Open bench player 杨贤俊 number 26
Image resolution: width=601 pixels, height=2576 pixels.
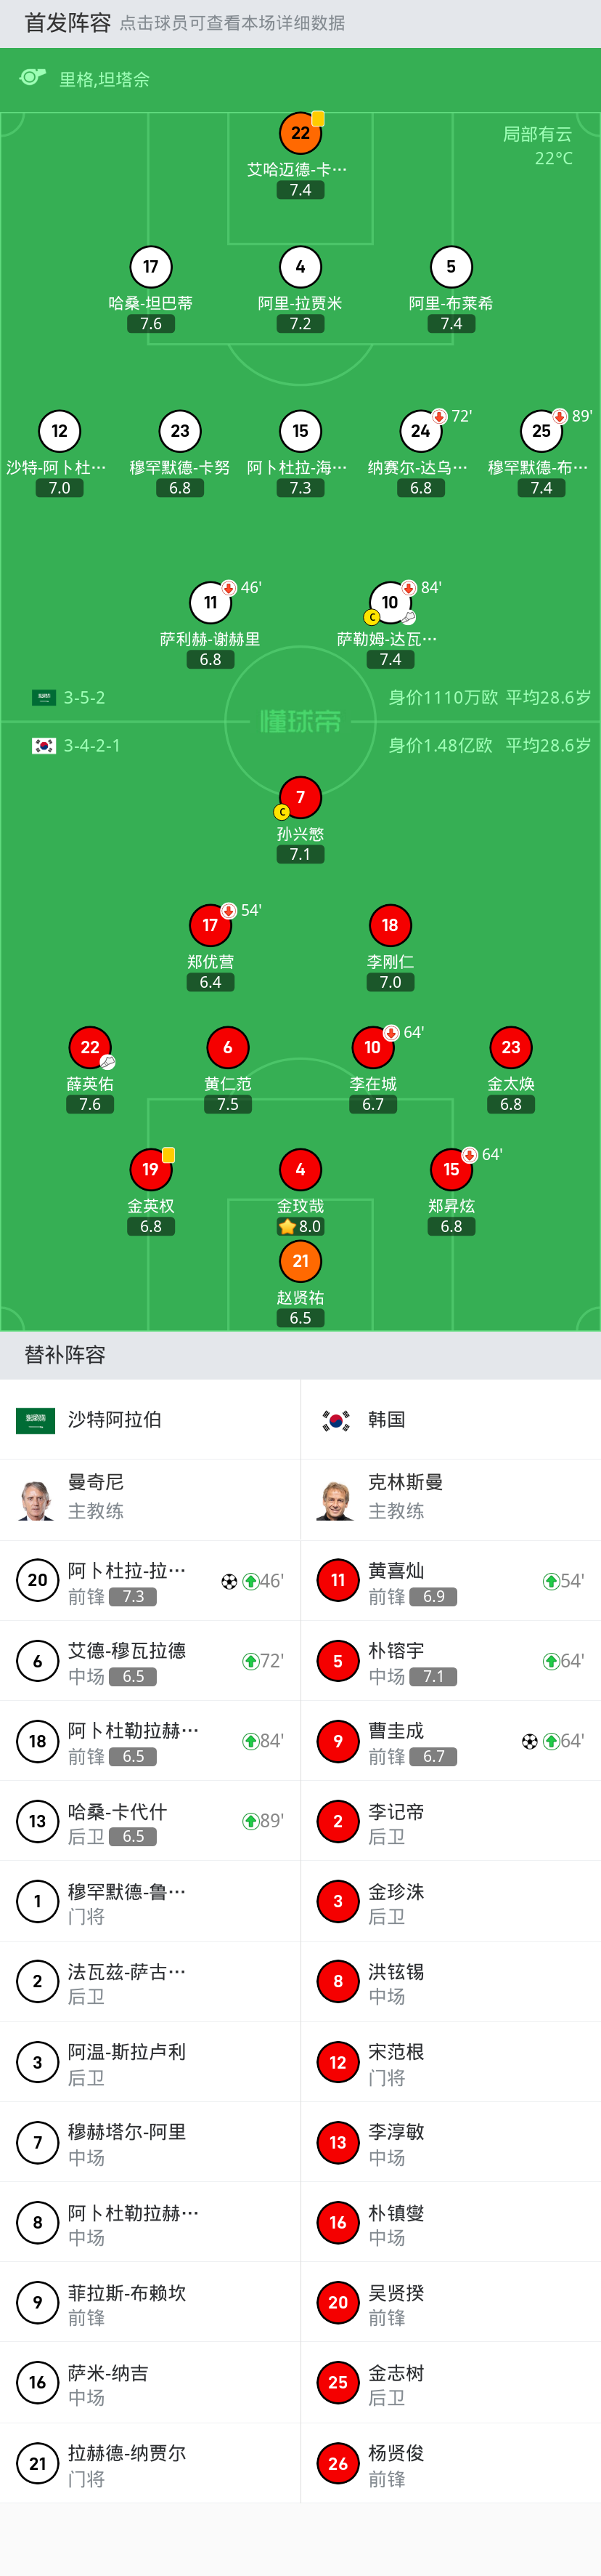pos(449,2463)
